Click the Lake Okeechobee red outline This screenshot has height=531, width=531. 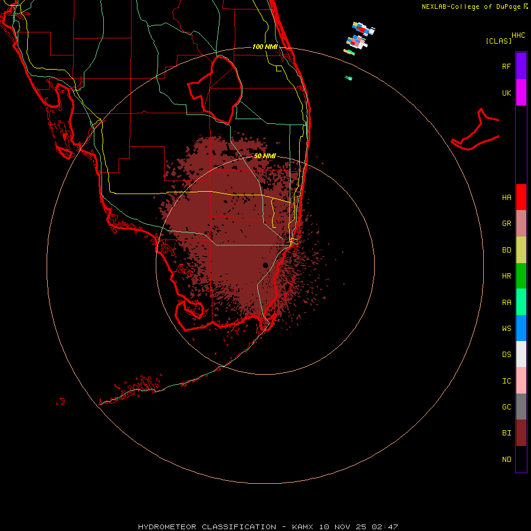[x=215, y=90]
